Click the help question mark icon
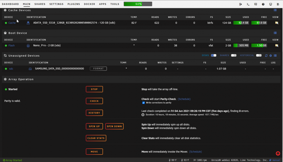This screenshot has width=283, height=162. (x=263, y=4)
